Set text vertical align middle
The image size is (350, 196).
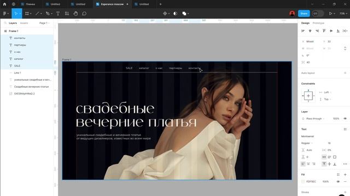[329, 164]
